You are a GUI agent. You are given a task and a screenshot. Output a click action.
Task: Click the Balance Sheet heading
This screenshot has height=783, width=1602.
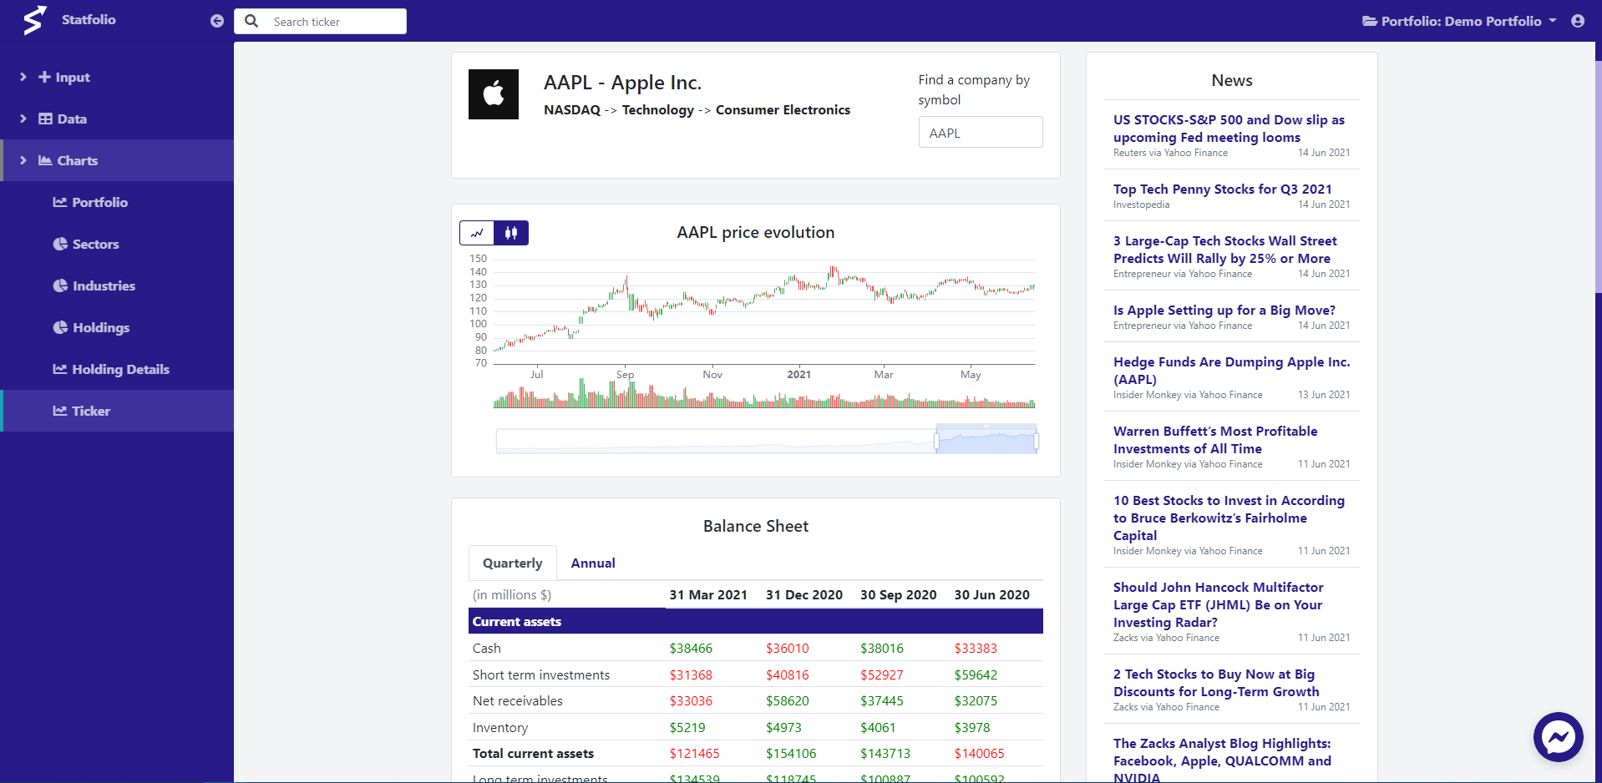click(x=756, y=527)
